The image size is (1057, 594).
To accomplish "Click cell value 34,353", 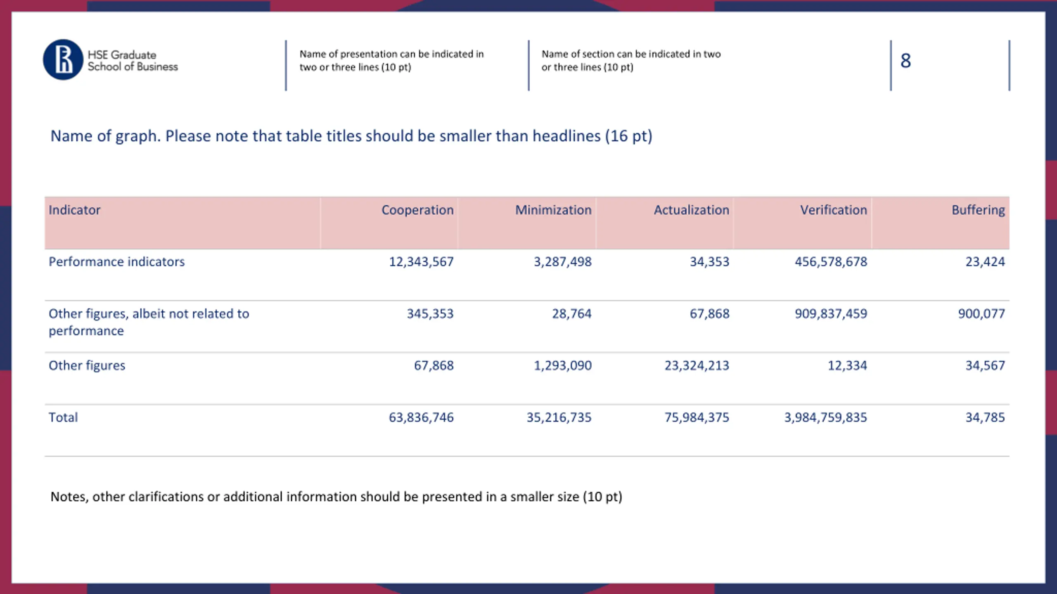I will click(x=709, y=262).
